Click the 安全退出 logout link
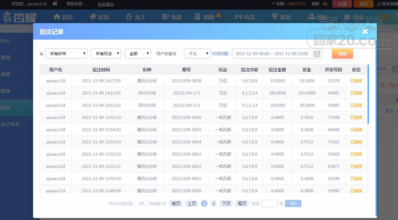This screenshot has width=398, height=220. click(x=105, y=4)
